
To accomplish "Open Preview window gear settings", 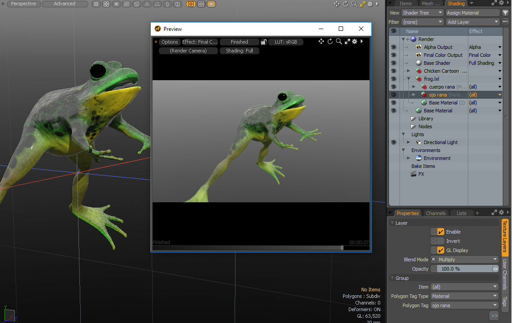I will [x=354, y=41].
